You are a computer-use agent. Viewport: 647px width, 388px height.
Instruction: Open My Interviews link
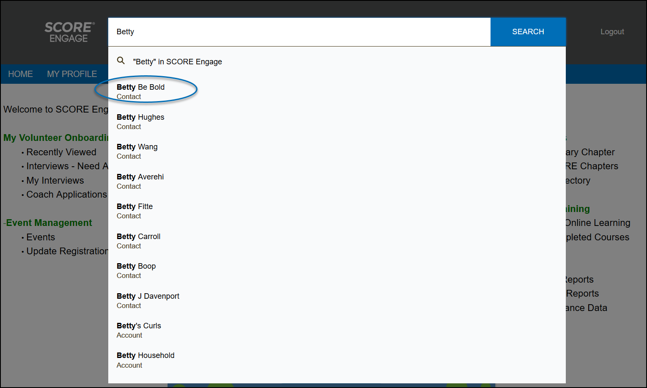click(x=55, y=180)
